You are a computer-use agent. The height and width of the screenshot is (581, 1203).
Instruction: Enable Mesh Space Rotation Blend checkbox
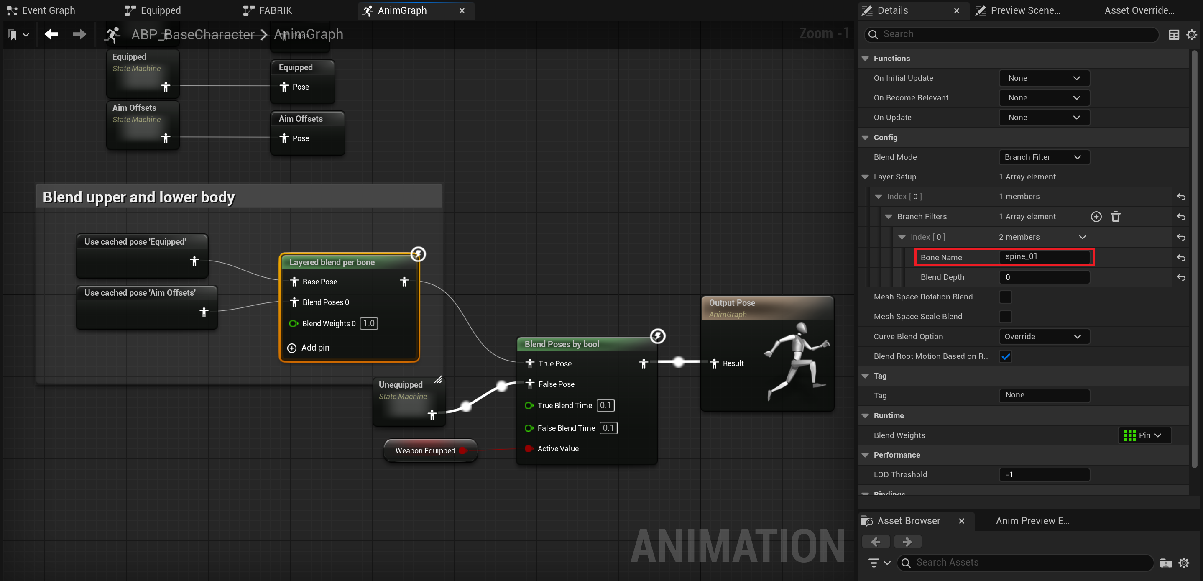click(1005, 297)
